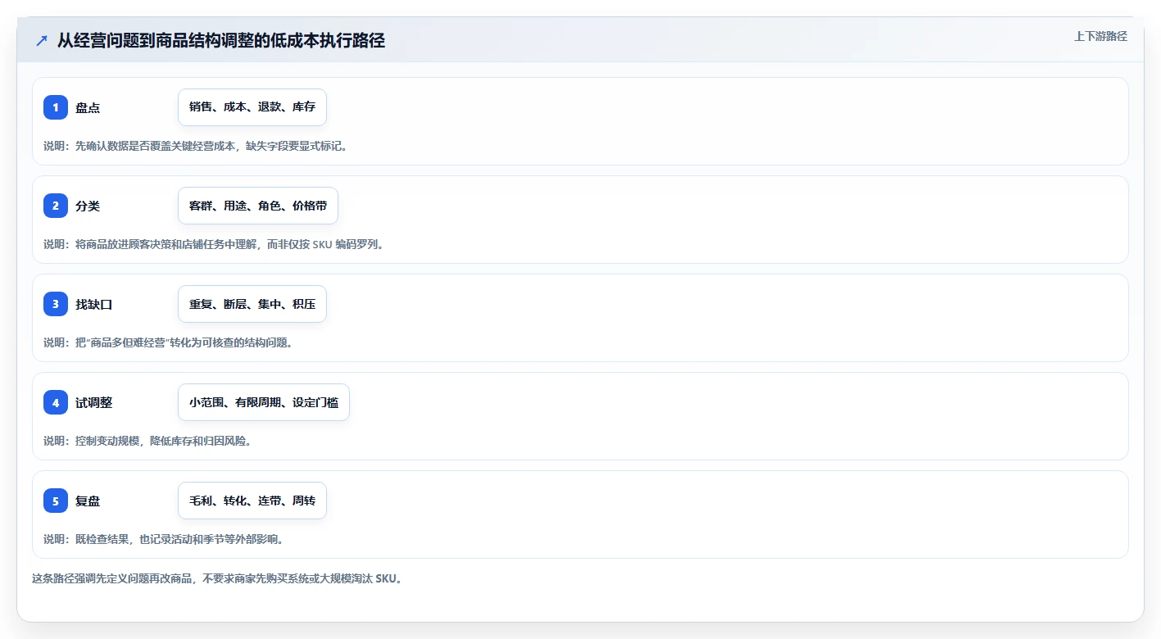Click the 毛利、转化、连带、周转 chip

tap(252, 501)
